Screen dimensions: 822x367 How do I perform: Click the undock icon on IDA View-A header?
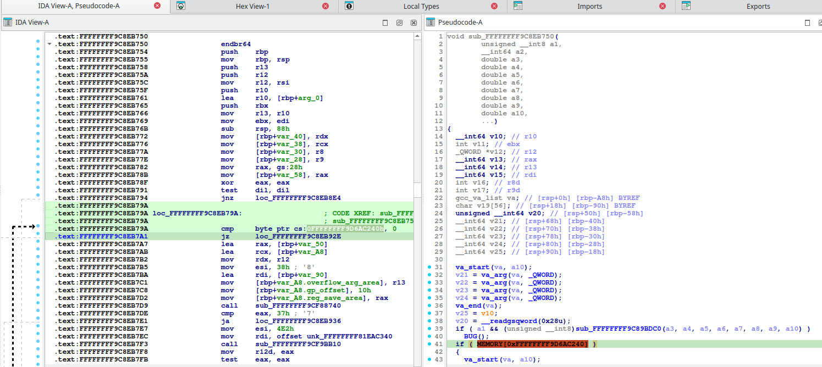point(399,23)
